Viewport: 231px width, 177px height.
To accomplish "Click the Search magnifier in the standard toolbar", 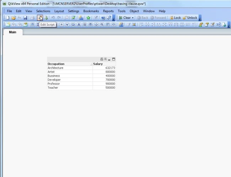I will coord(66,18).
